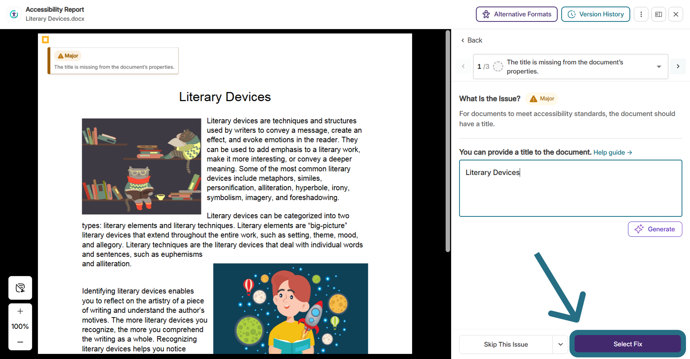The width and height of the screenshot is (690, 359).
Task: Open Alternative Formats
Action: pyautogui.click(x=516, y=14)
